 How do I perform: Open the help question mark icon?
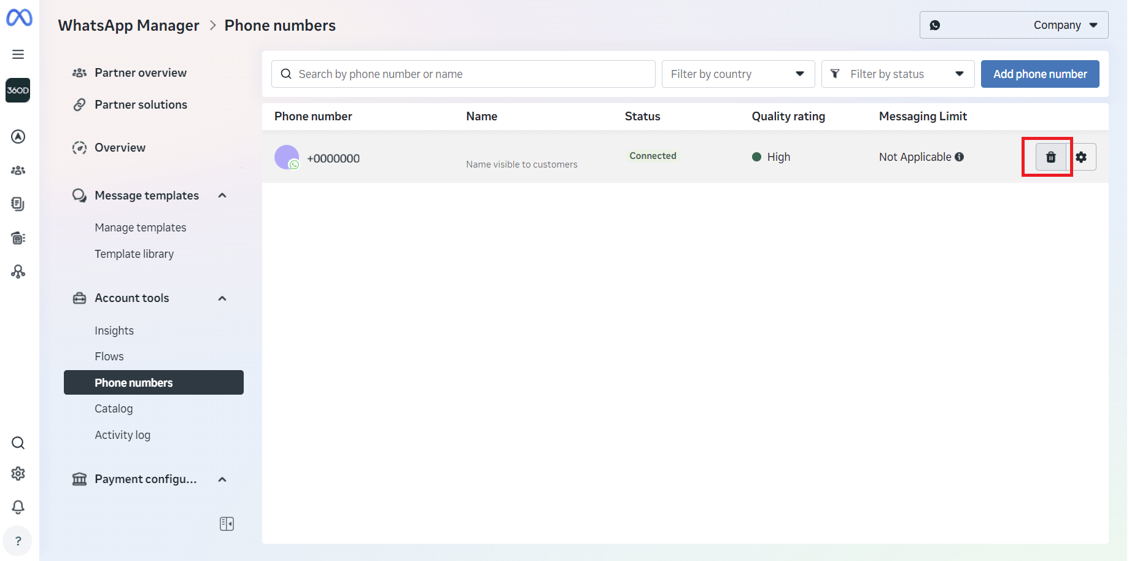tap(18, 541)
